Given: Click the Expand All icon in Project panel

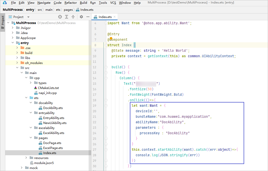Looking at the screenshot, I should 67,17.
